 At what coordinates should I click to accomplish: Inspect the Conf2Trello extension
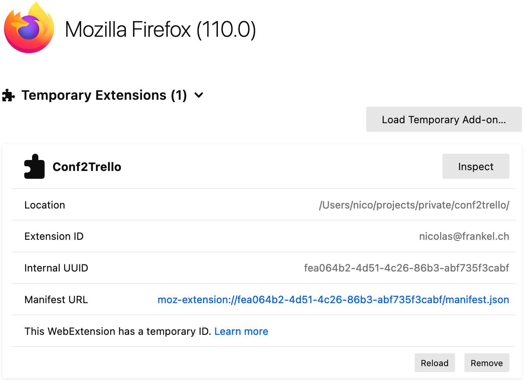(475, 167)
